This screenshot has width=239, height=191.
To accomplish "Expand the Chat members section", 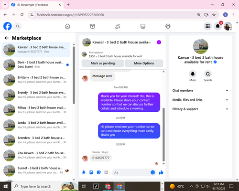I will pyautogui.click(x=200, y=90).
